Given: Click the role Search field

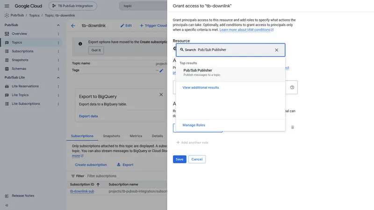Looking at the screenshot, I should tap(230, 50).
